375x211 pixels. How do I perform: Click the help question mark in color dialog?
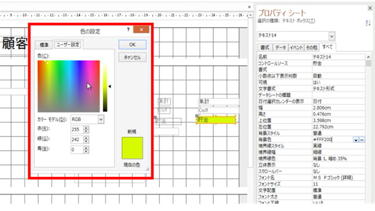(128, 29)
